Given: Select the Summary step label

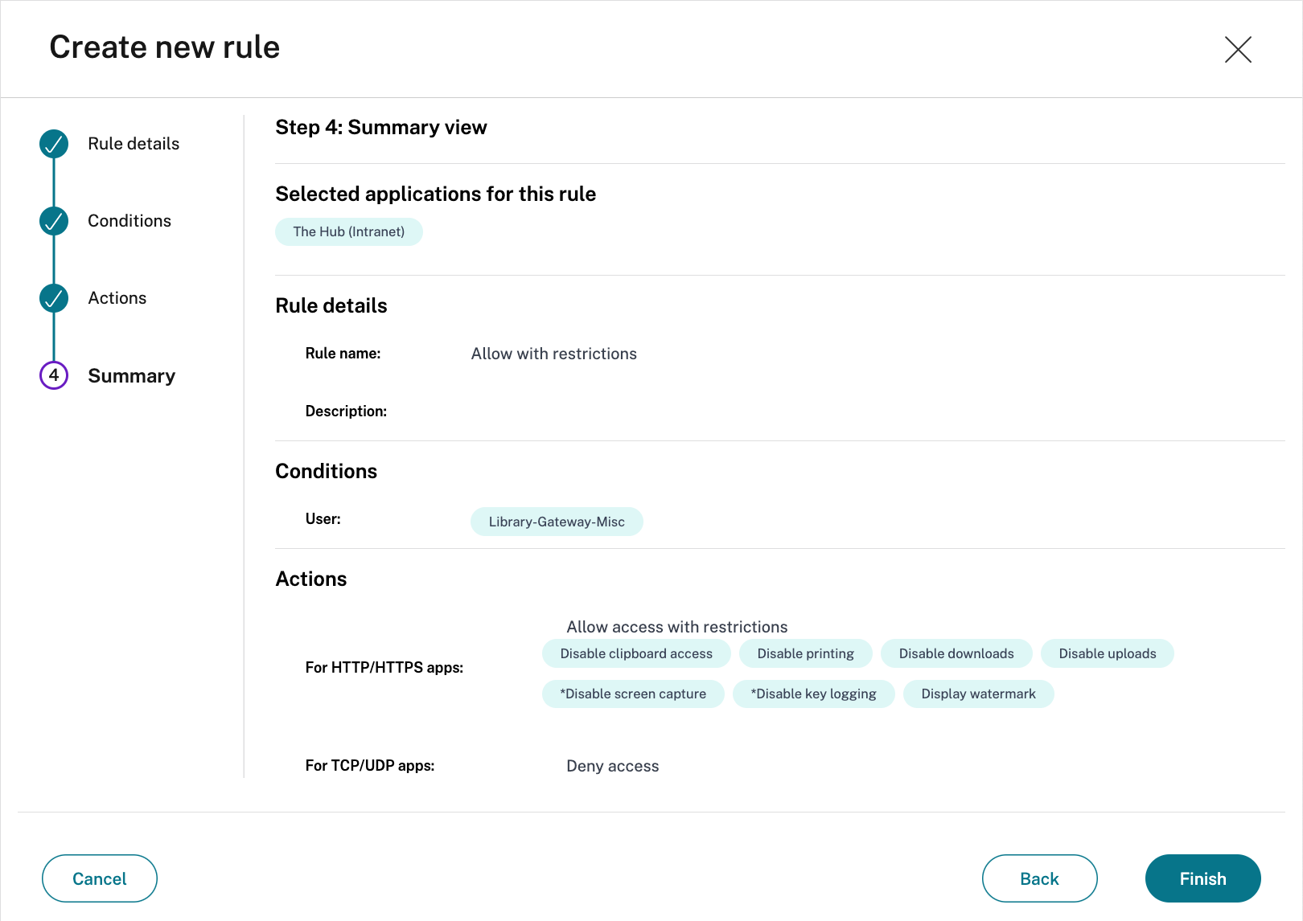Looking at the screenshot, I should [x=132, y=376].
